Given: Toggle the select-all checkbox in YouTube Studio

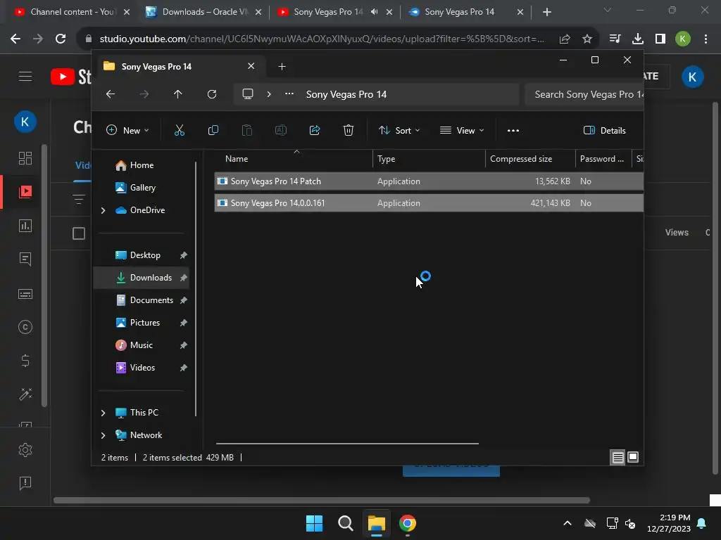Looking at the screenshot, I should [79, 233].
